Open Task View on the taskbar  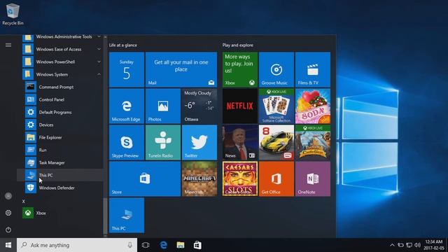[x=146, y=245]
